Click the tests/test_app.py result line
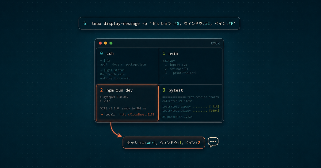This screenshot has height=168, width=321. [190, 107]
